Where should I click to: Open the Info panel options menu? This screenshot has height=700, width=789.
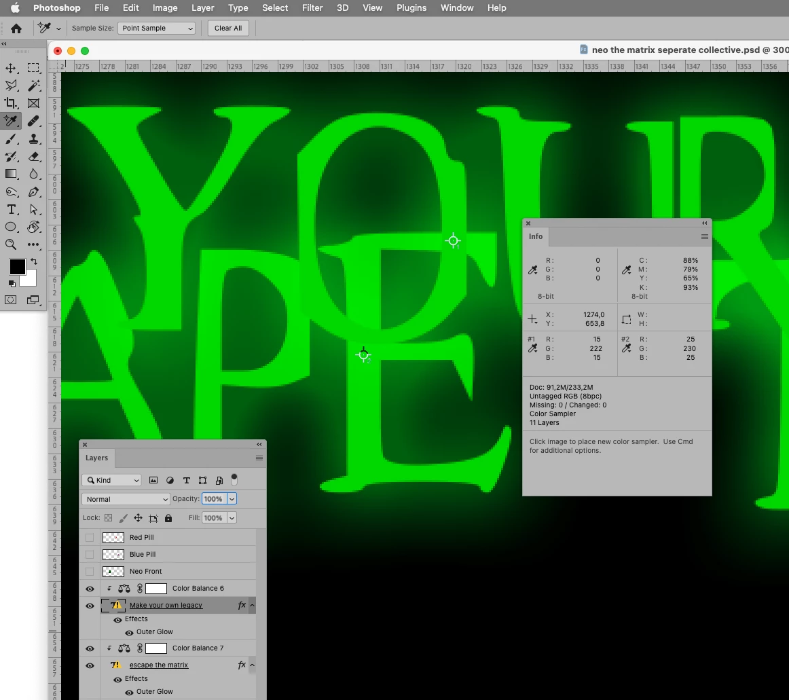click(x=705, y=236)
